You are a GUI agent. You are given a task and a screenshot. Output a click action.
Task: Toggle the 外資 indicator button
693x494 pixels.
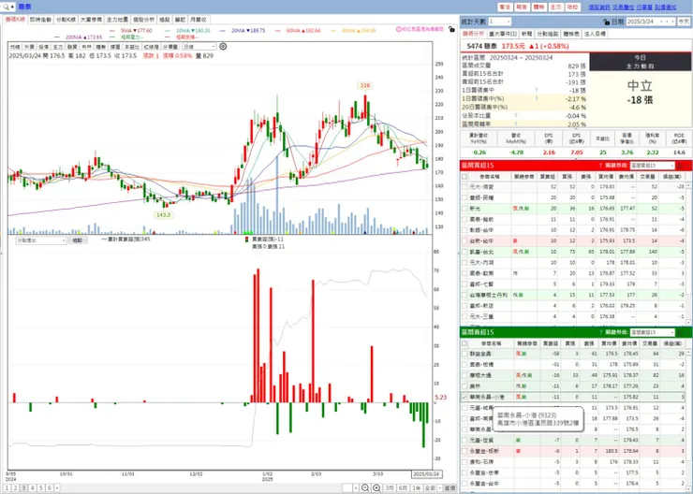click(29, 47)
